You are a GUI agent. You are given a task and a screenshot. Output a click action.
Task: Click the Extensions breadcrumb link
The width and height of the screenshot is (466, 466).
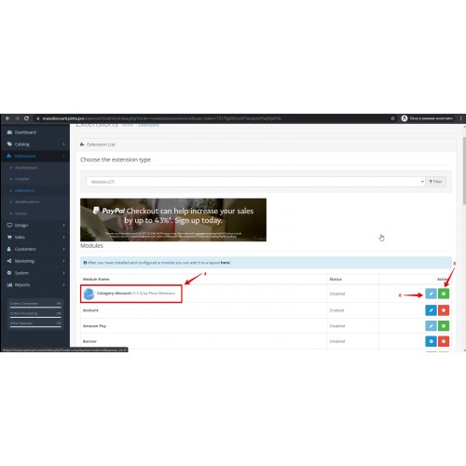pos(148,125)
